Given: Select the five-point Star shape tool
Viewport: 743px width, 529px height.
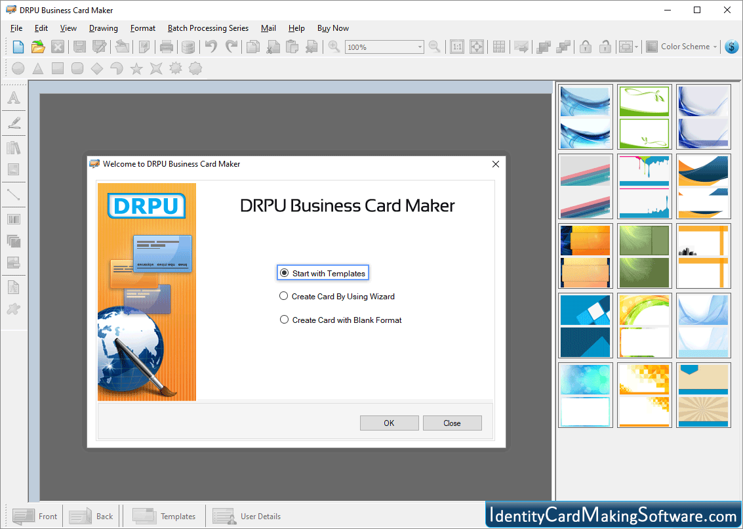Looking at the screenshot, I should 136,69.
